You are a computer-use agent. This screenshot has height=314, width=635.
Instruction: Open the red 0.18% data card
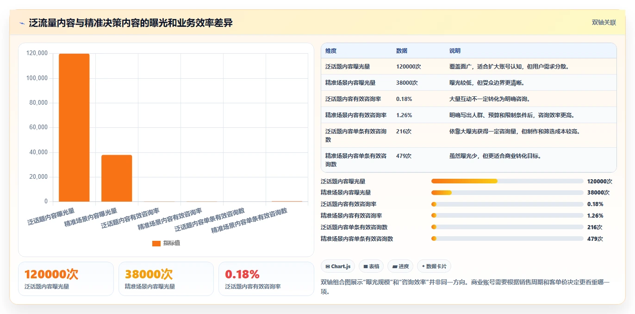coord(266,279)
